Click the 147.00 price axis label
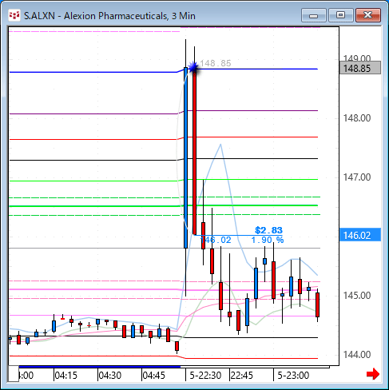The image size is (389, 390). click(x=357, y=177)
